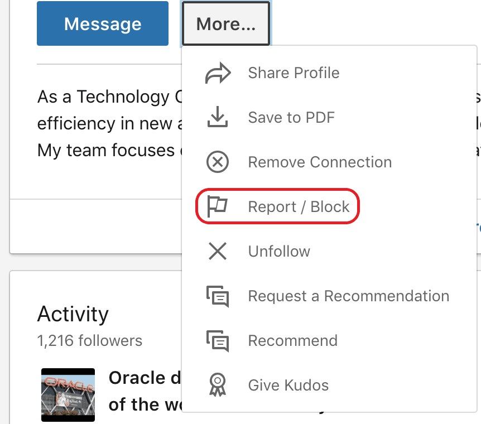This screenshot has height=424, width=481.
Task: Click the circled X icon for Remove Connection
Action: [x=218, y=162]
